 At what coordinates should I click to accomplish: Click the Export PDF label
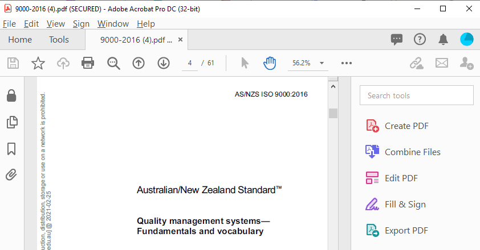pyautogui.click(x=406, y=231)
